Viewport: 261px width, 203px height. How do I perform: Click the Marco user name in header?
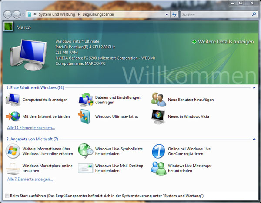(23, 27)
